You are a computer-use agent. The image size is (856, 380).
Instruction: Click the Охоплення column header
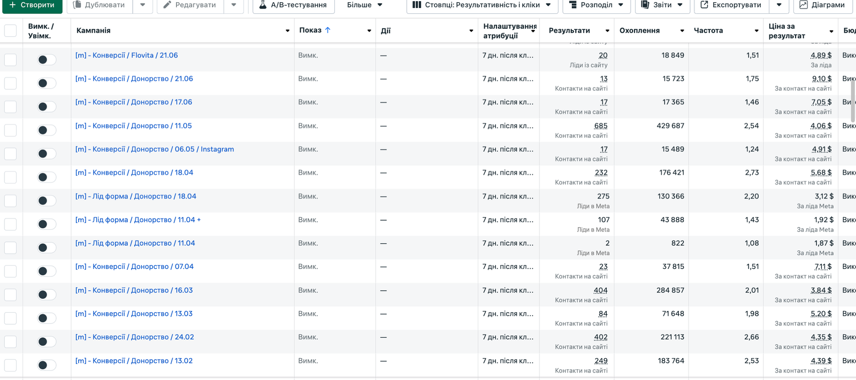click(x=639, y=30)
